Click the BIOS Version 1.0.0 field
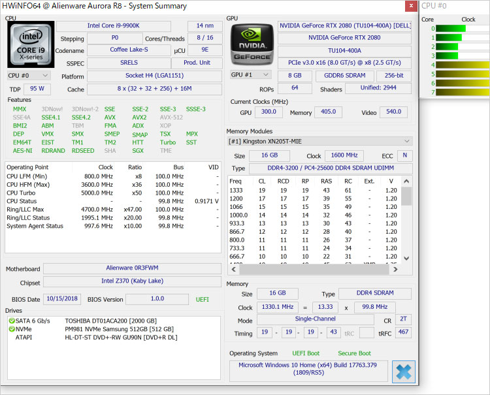The width and height of the screenshot is (490, 395). coord(157,299)
